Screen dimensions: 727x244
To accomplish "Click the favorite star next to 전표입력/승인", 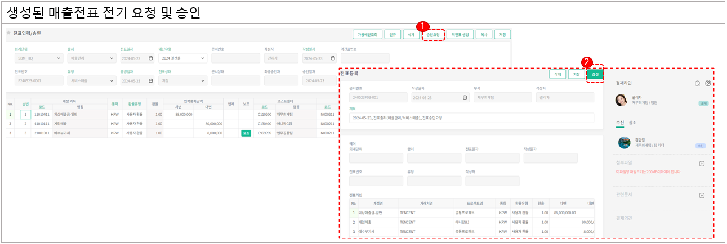I will [8, 33].
